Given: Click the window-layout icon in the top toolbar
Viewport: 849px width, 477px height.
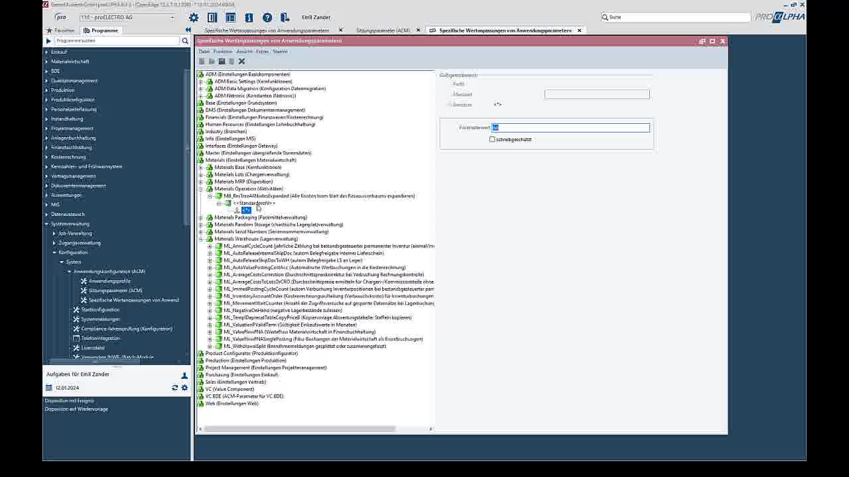Looking at the screenshot, I should 230,18.
